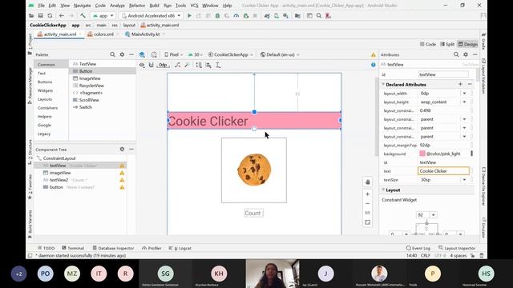Screen dimensions: 513x288
Task: Open the Layout Inspector
Action: [457, 248]
